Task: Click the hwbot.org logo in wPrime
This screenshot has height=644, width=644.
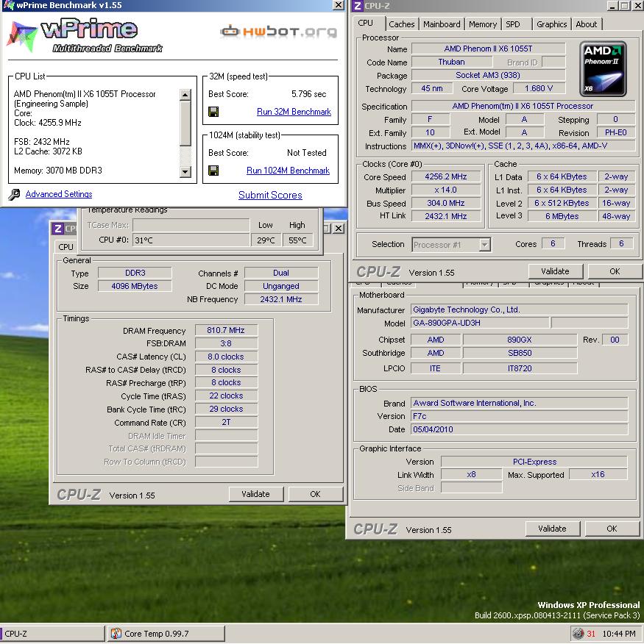Action: (x=278, y=32)
